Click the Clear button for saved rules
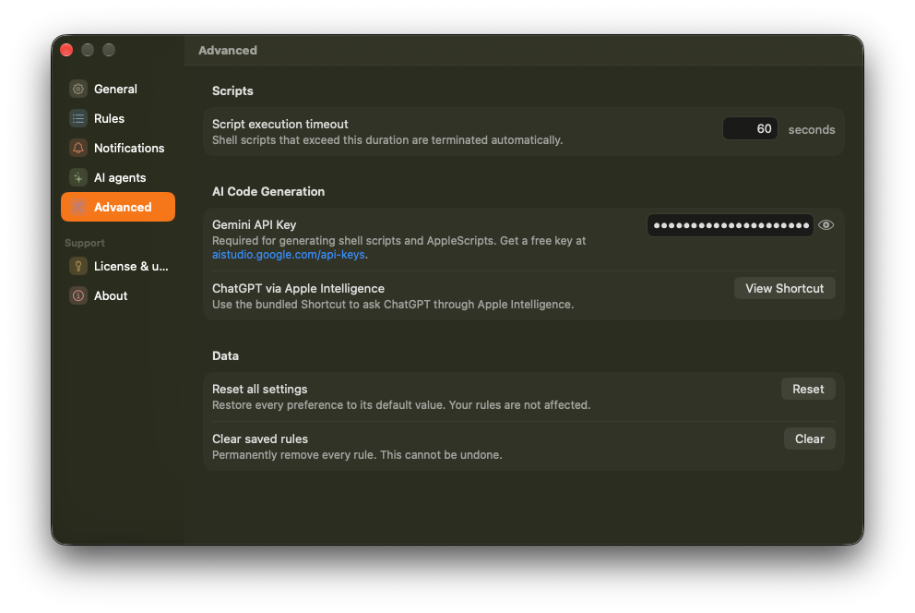 (x=809, y=439)
